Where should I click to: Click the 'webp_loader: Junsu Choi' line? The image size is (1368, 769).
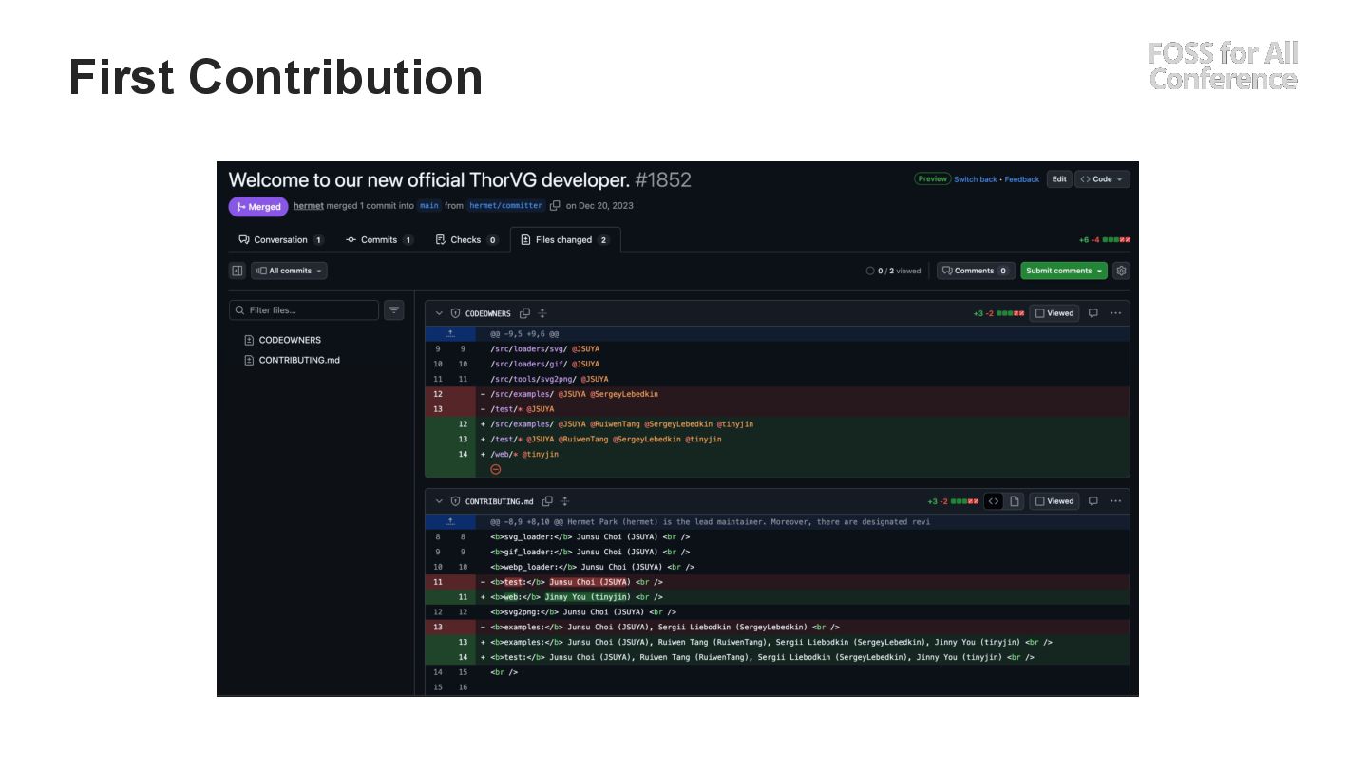[777, 567]
